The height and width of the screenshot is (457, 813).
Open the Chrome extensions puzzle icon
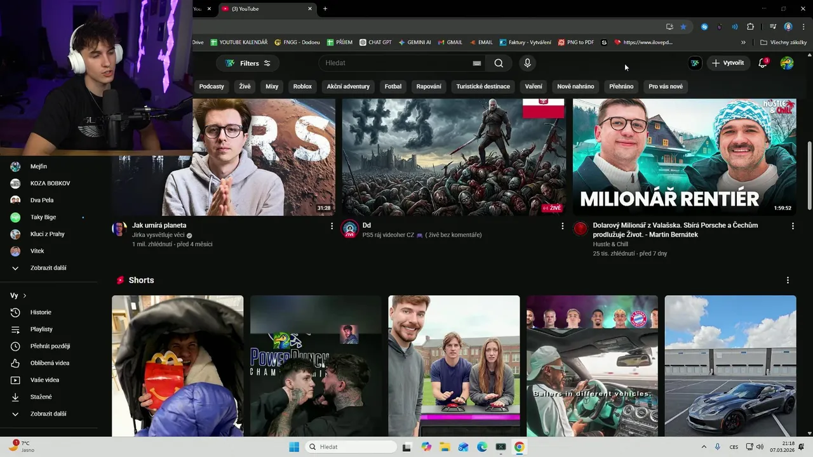750,27
